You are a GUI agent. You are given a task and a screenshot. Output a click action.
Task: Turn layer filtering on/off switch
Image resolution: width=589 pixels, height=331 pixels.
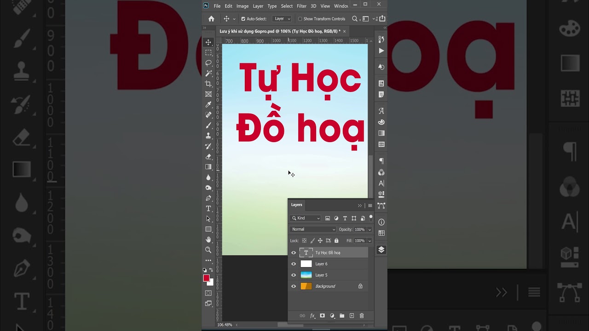(x=371, y=218)
